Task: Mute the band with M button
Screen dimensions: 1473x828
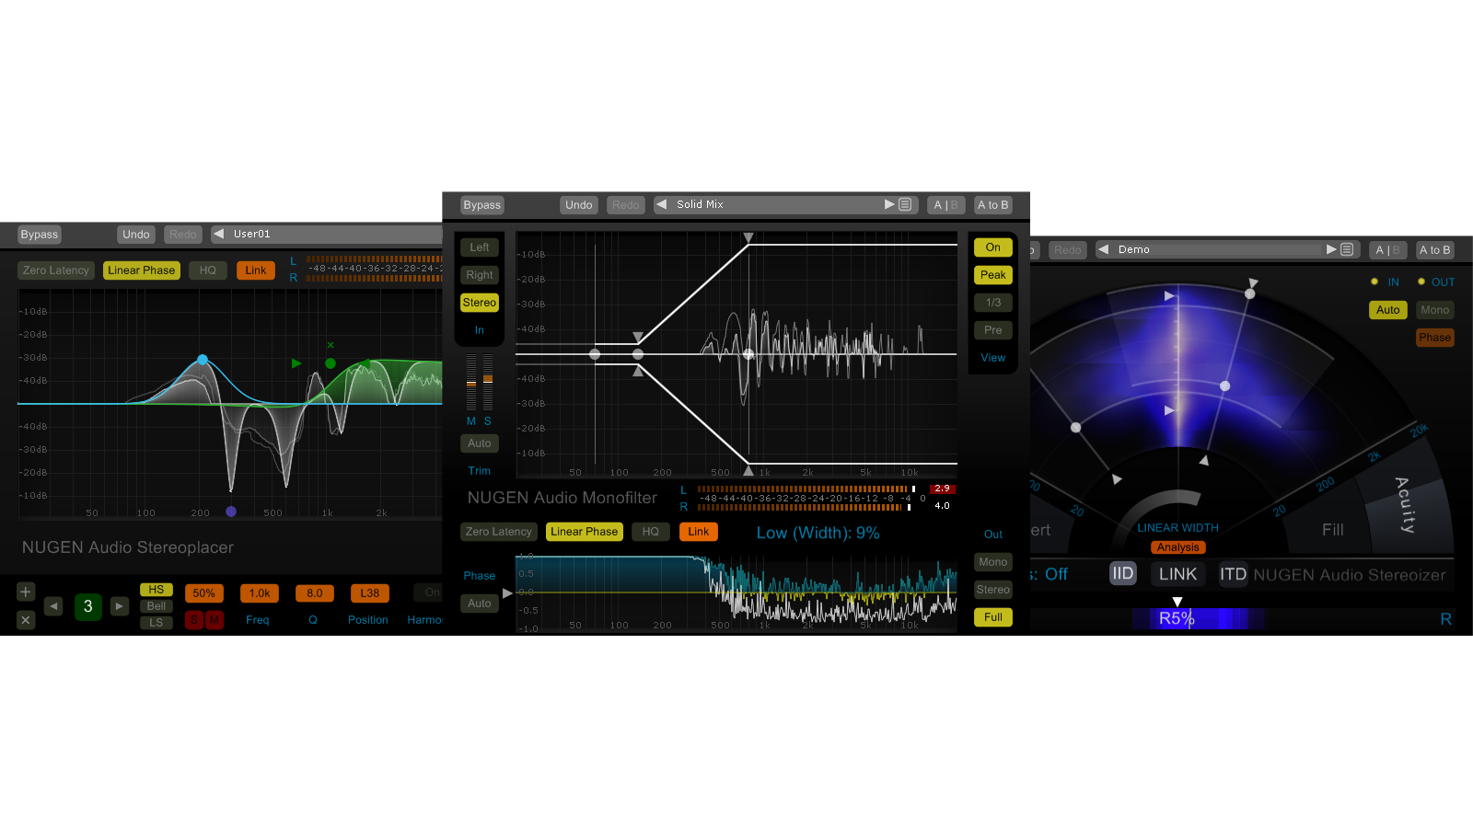Action: [215, 620]
